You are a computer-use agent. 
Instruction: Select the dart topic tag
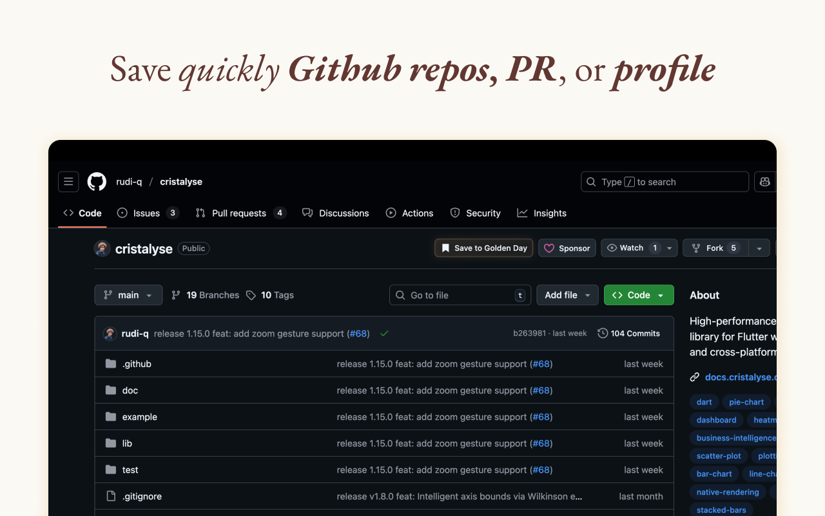(704, 402)
